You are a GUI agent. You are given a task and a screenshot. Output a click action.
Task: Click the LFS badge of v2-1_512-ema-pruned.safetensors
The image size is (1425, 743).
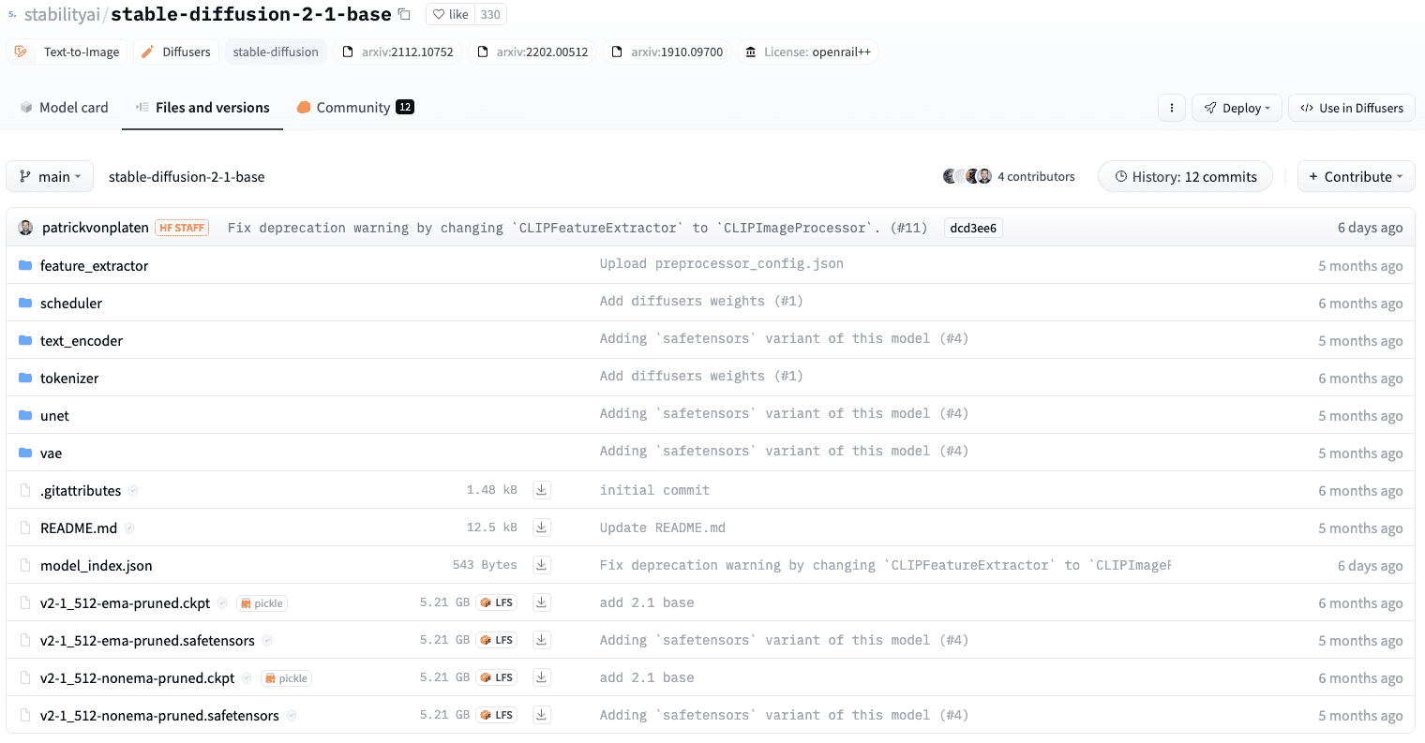coord(497,640)
